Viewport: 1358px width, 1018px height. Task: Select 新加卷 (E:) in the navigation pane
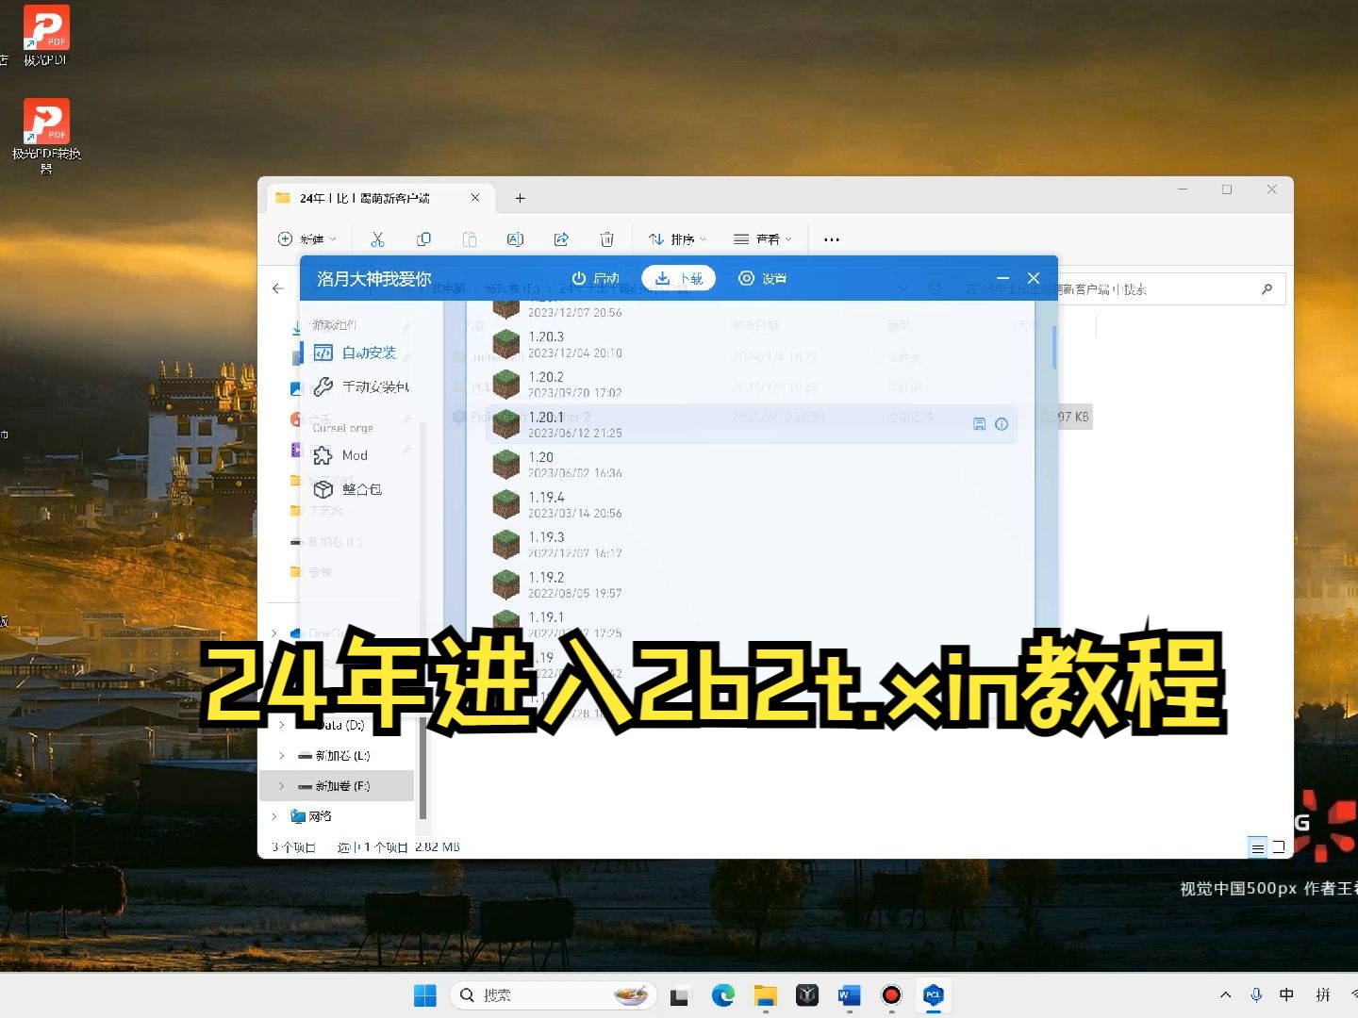(x=337, y=756)
